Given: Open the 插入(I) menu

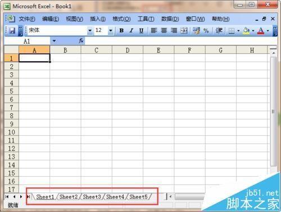Looking at the screenshot, I should [x=98, y=19].
